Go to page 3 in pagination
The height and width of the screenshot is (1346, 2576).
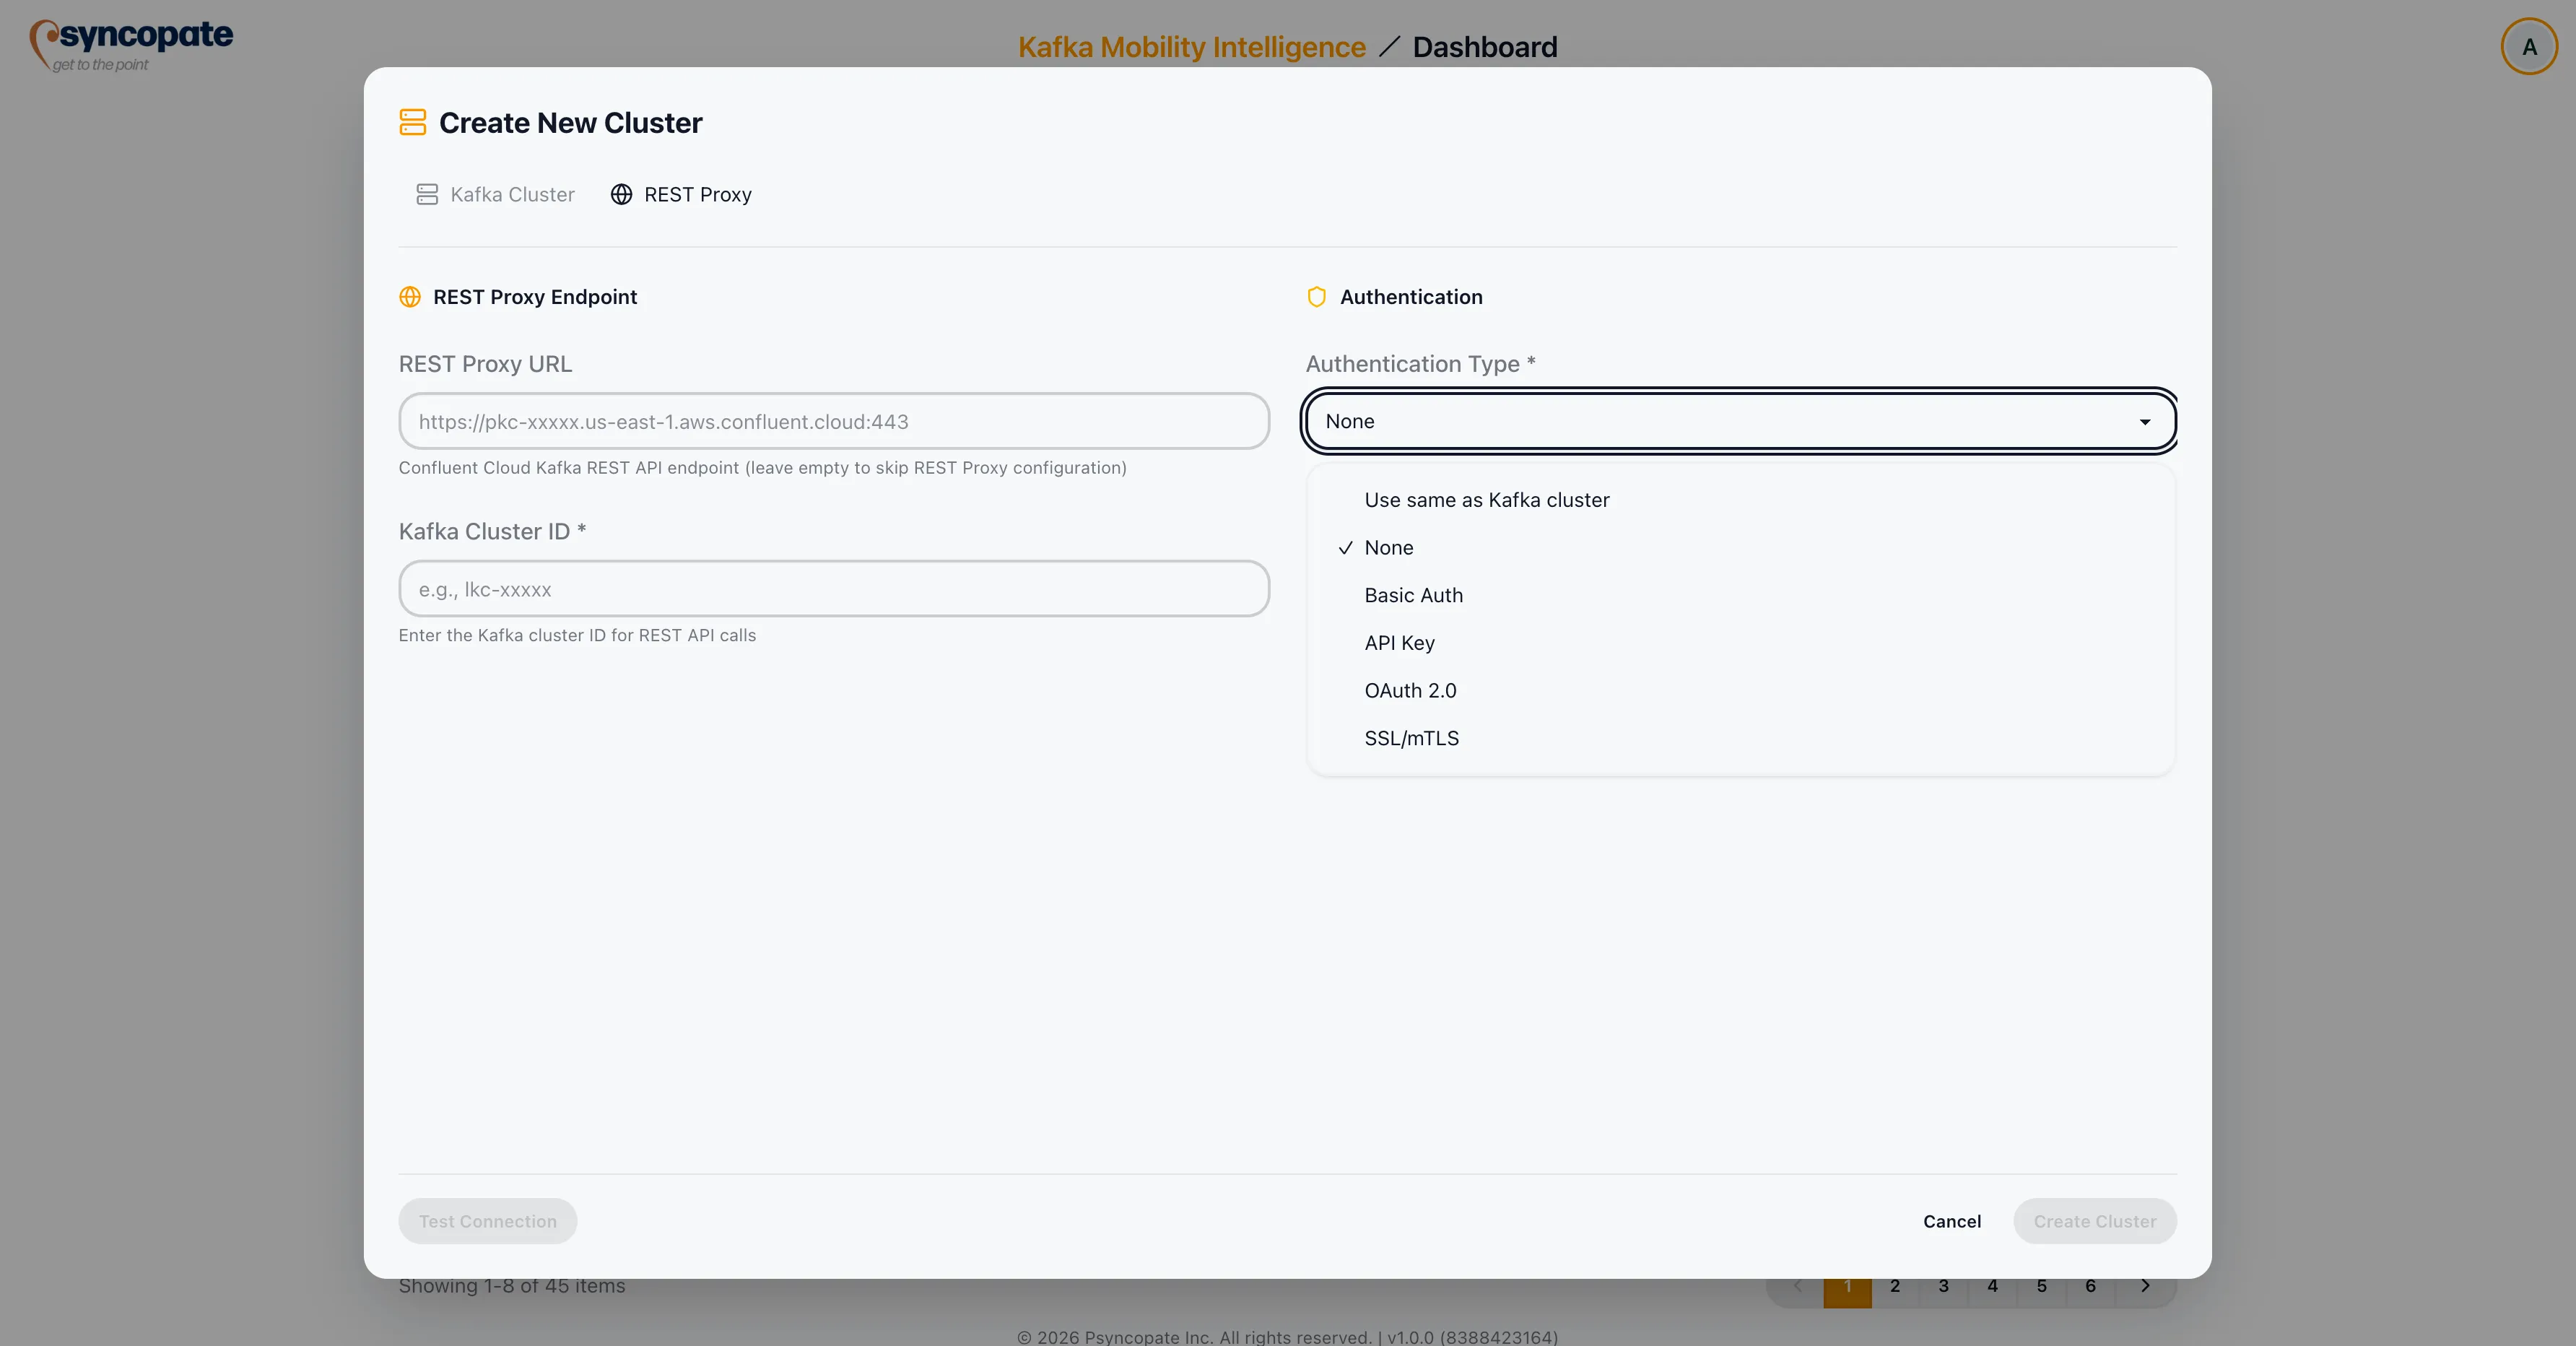pyautogui.click(x=1944, y=1287)
